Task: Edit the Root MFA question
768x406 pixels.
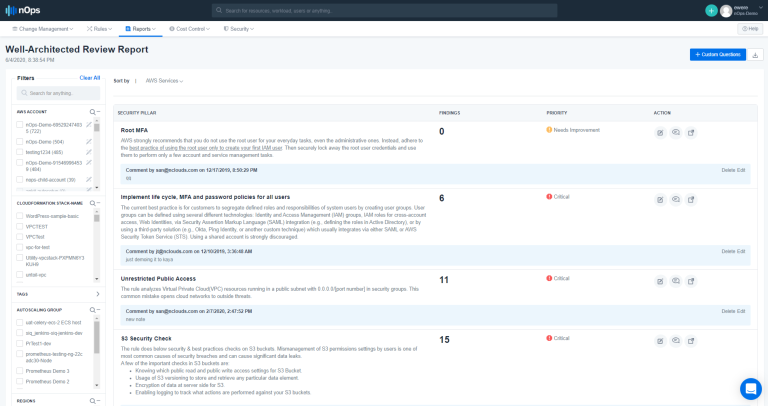Action: [660, 132]
